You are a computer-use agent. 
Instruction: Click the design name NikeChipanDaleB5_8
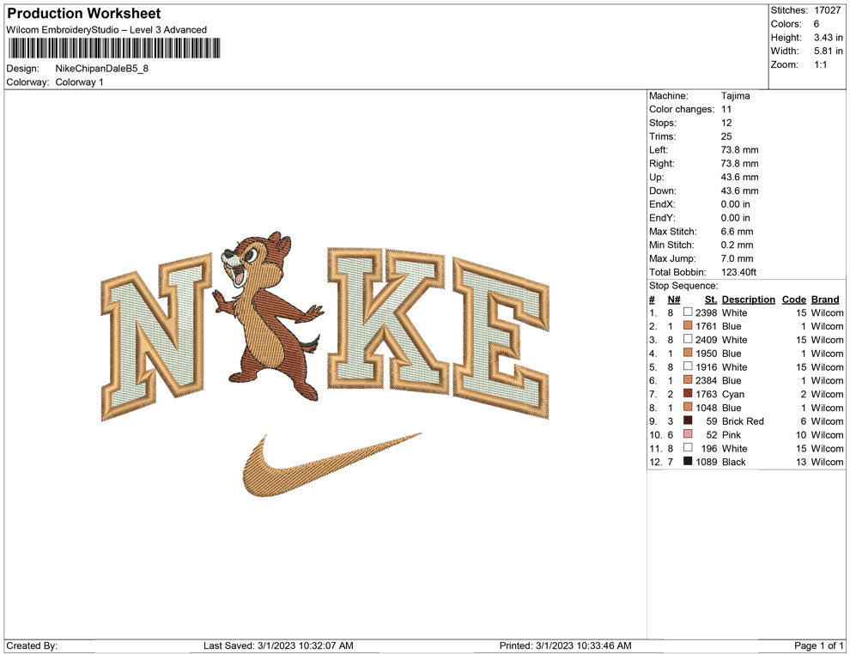click(102, 69)
